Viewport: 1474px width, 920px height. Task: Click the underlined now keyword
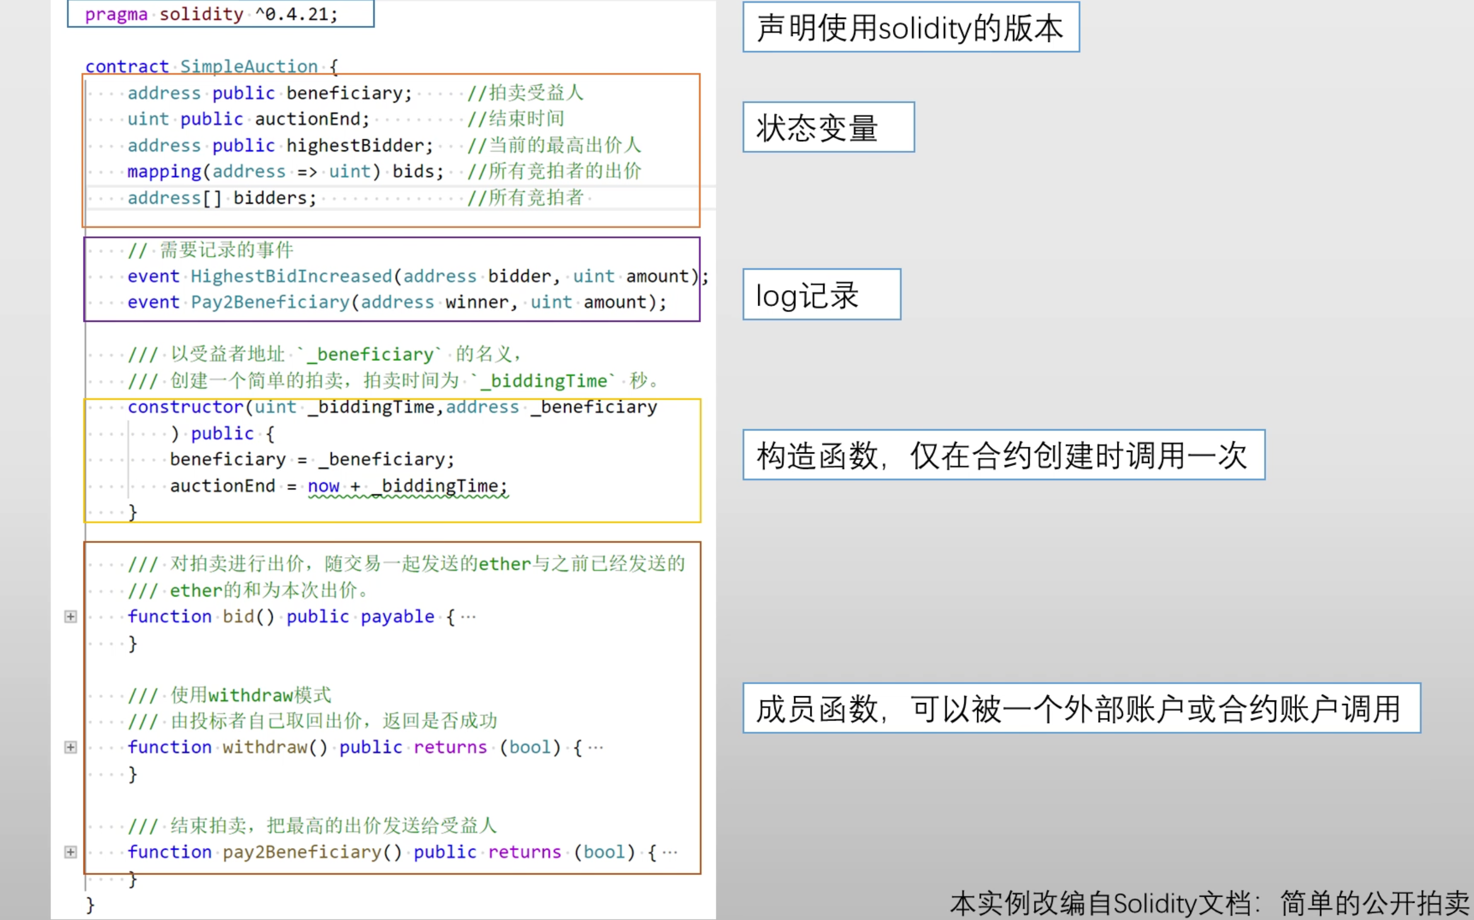coord(323,486)
